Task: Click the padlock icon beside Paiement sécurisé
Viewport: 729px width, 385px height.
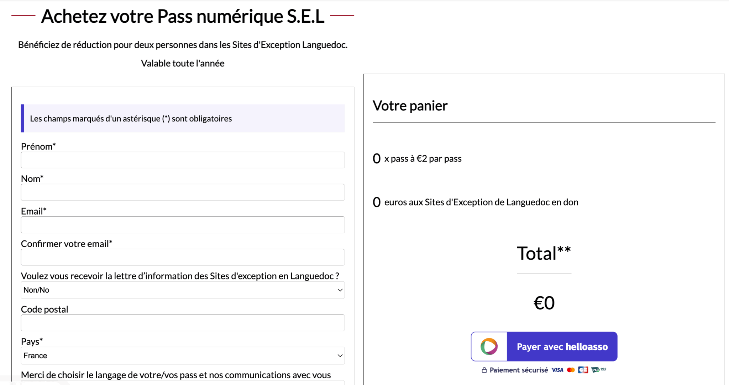Action: tap(484, 369)
